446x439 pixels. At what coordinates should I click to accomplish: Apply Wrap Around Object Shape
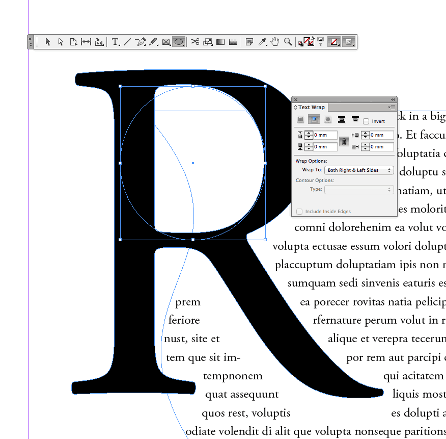point(328,119)
